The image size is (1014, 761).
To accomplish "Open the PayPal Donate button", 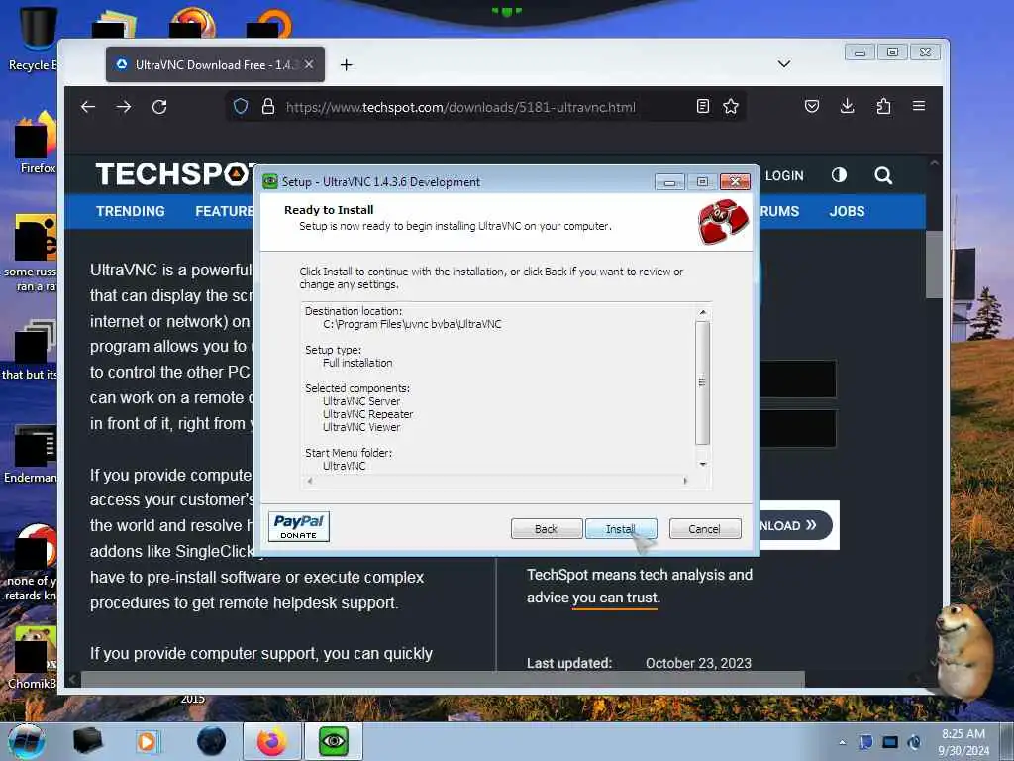I will [x=299, y=526].
